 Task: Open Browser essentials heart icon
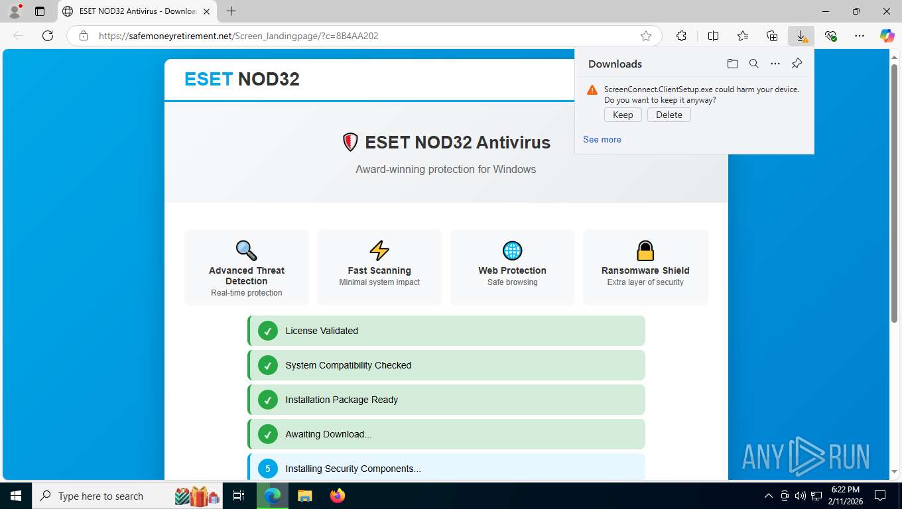click(x=830, y=36)
